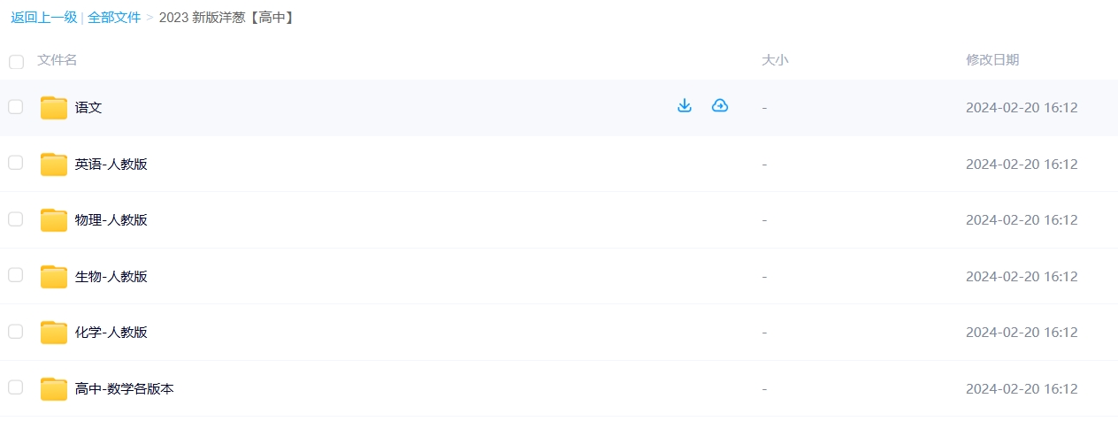Click the 高中-数学各版本 folder name
The height and width of the screenshot is (429, 1118).
(125, 388)
